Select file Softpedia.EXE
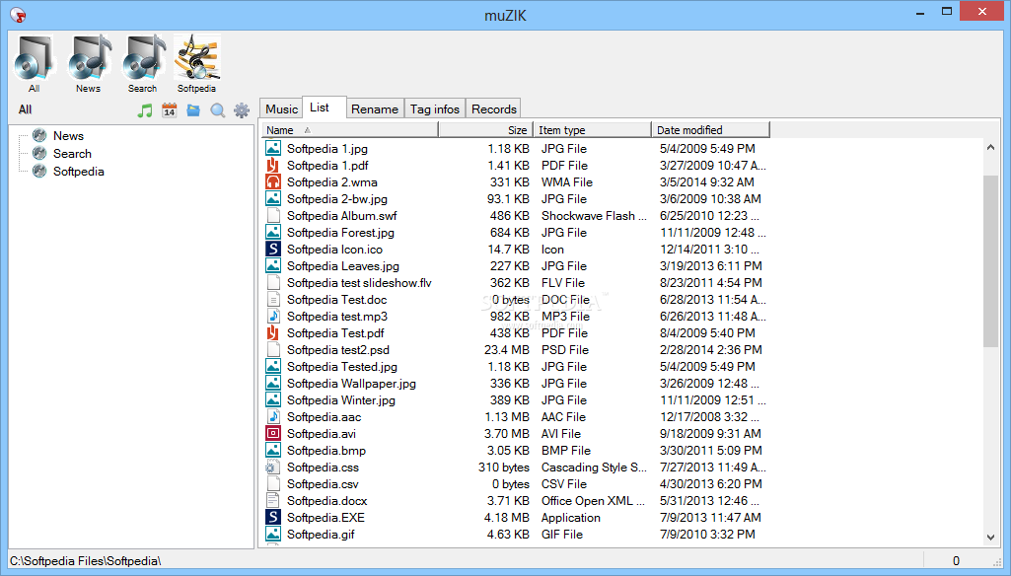 325,517
